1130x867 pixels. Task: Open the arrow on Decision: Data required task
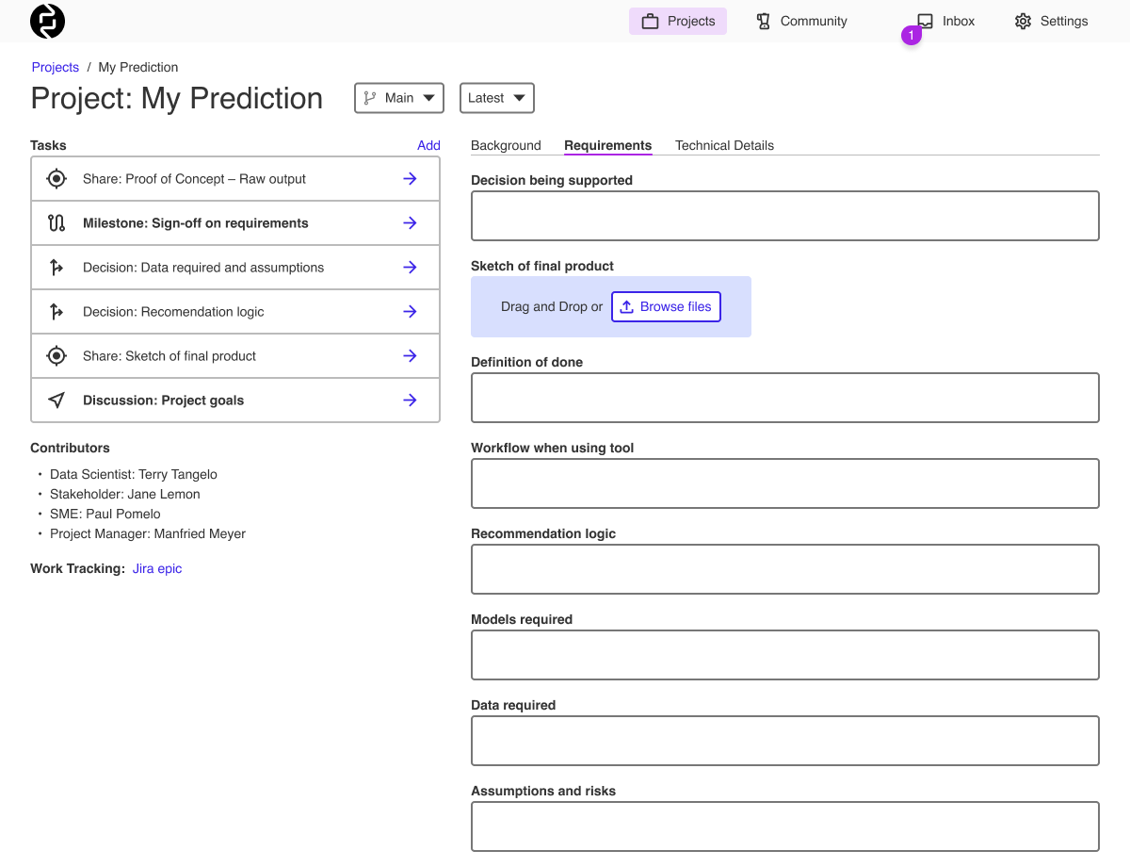pos(410,267)
